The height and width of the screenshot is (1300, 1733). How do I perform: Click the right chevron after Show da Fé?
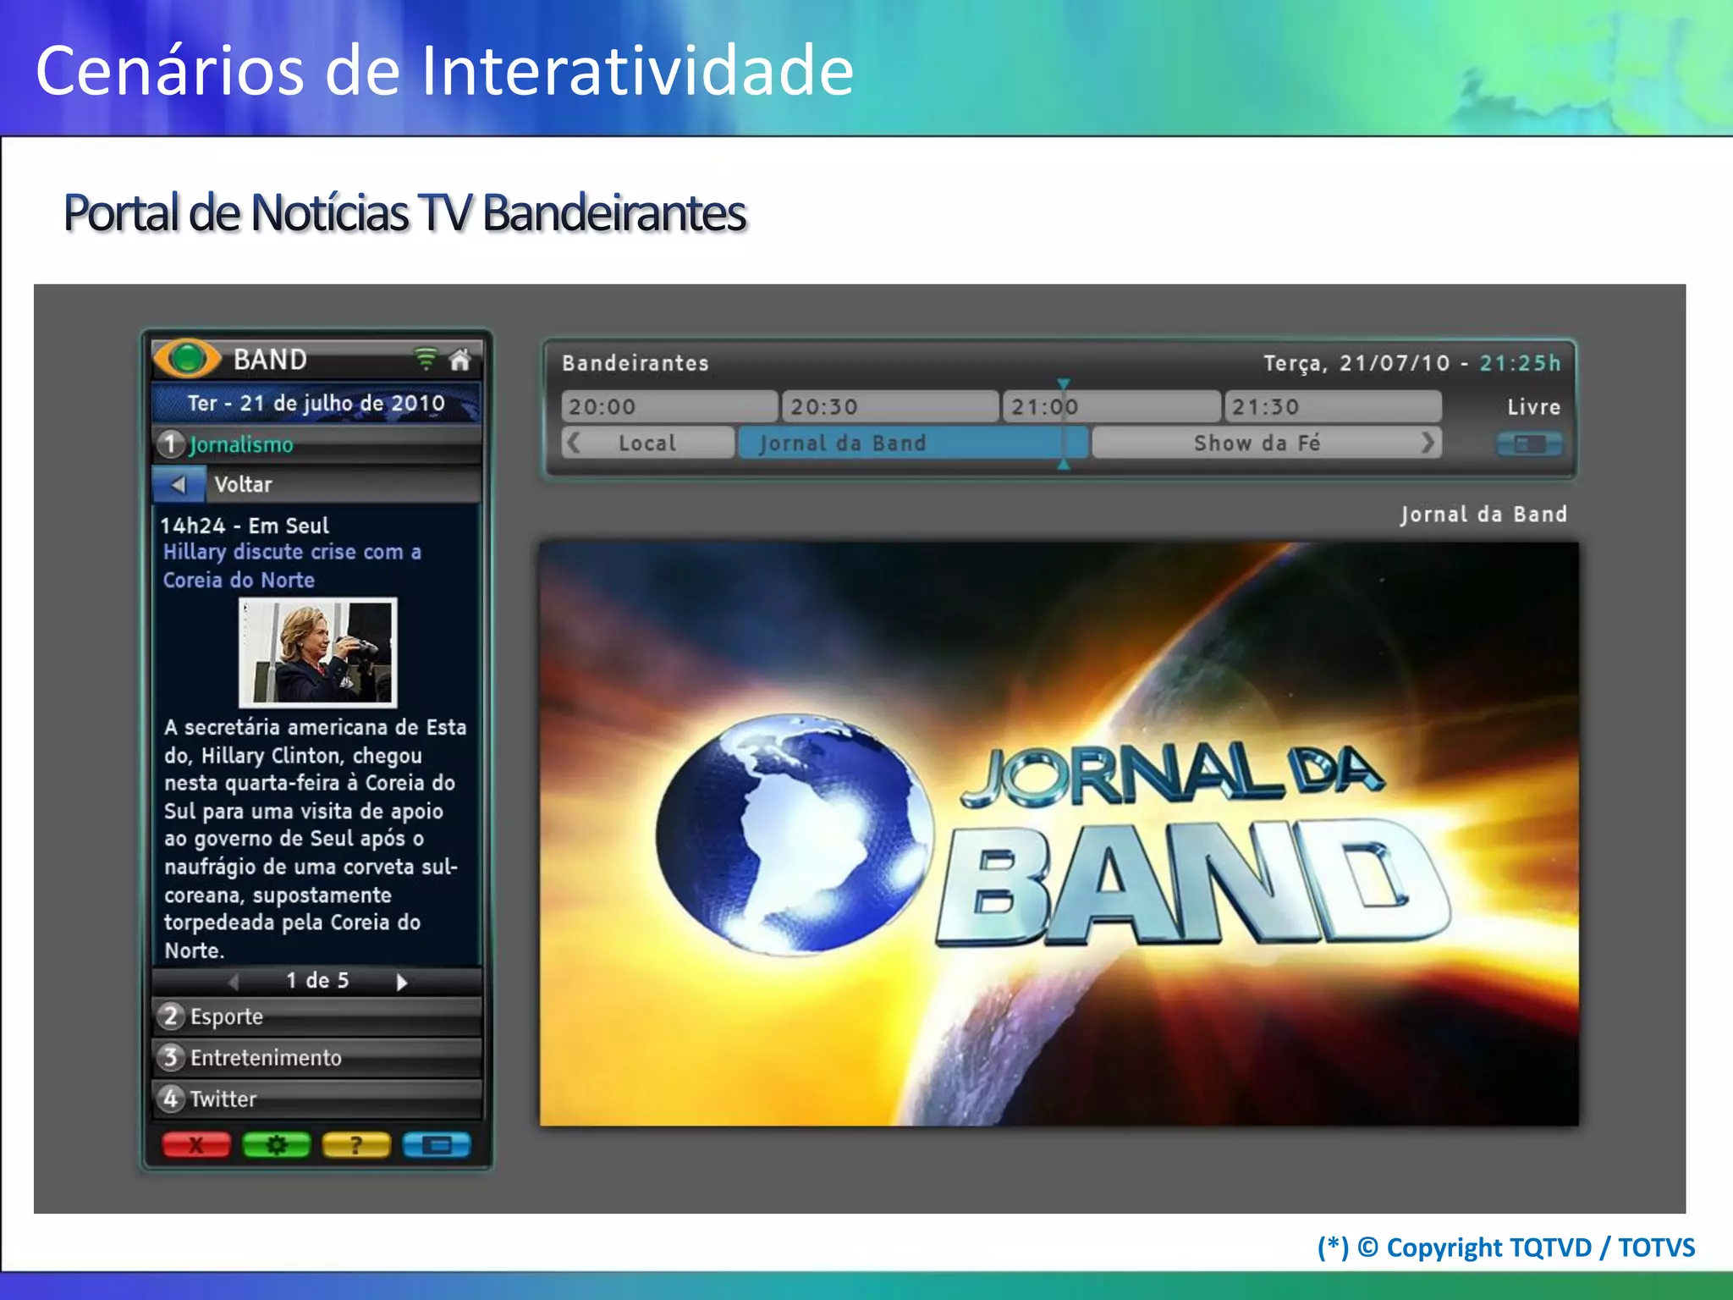(x=1428, y=443)
